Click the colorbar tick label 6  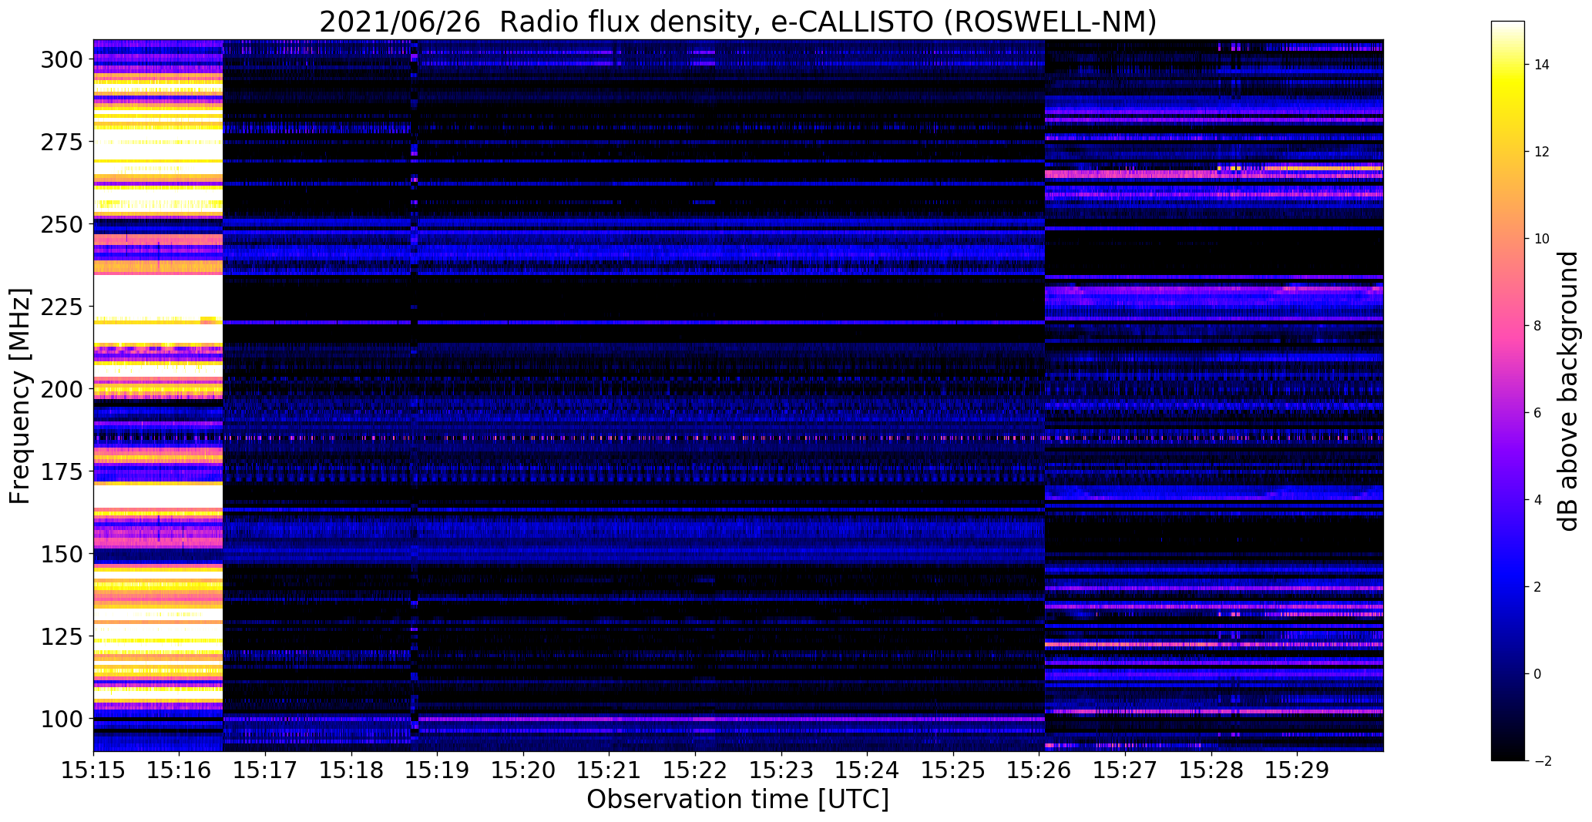tap(1538, 413)
